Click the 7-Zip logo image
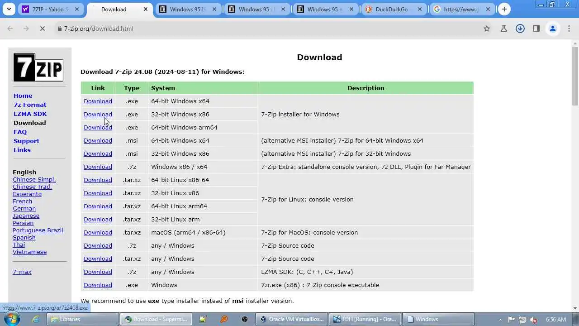The image size is (579, 326). click(x=38, y=67)
